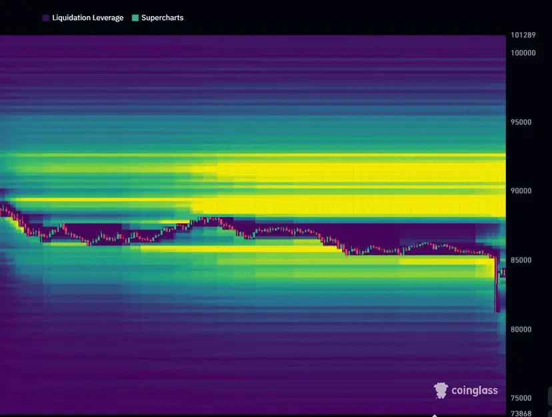Click the green Supercharts color swatch
552x417 pixels.
135,18
